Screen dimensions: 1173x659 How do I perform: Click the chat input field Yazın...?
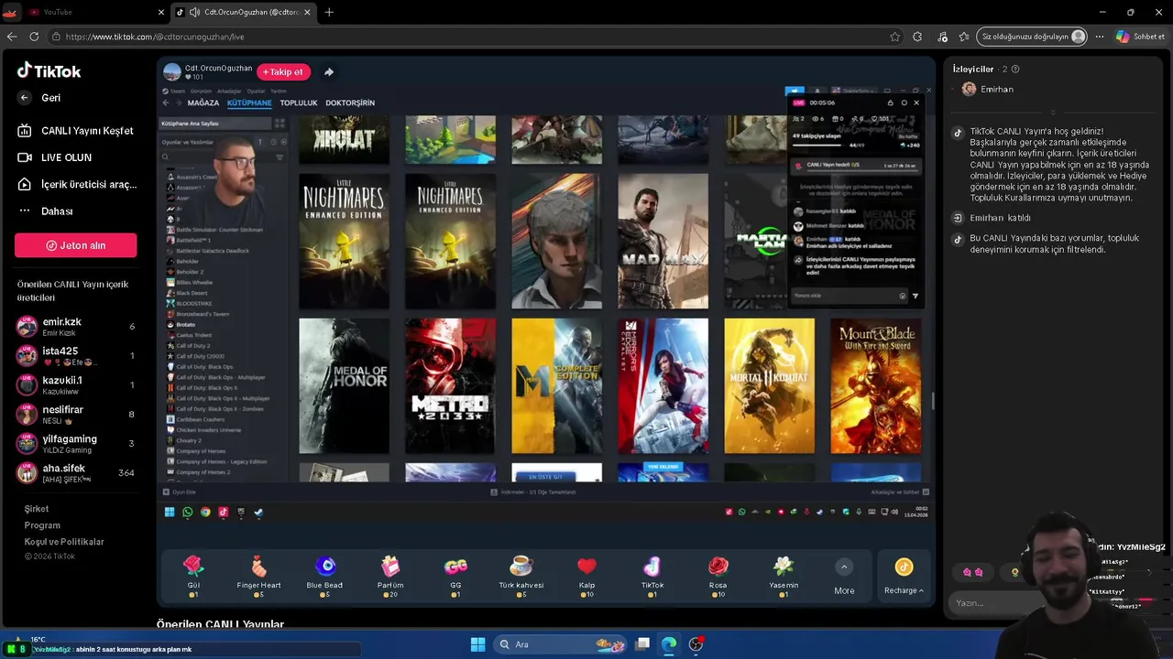click(x=994, y=603)
